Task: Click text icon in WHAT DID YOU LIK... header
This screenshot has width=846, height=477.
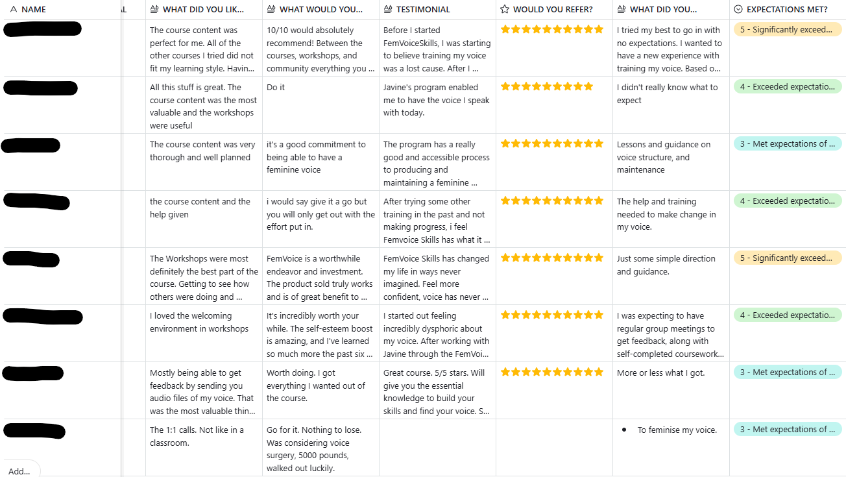Action: (x=154, y=10)
